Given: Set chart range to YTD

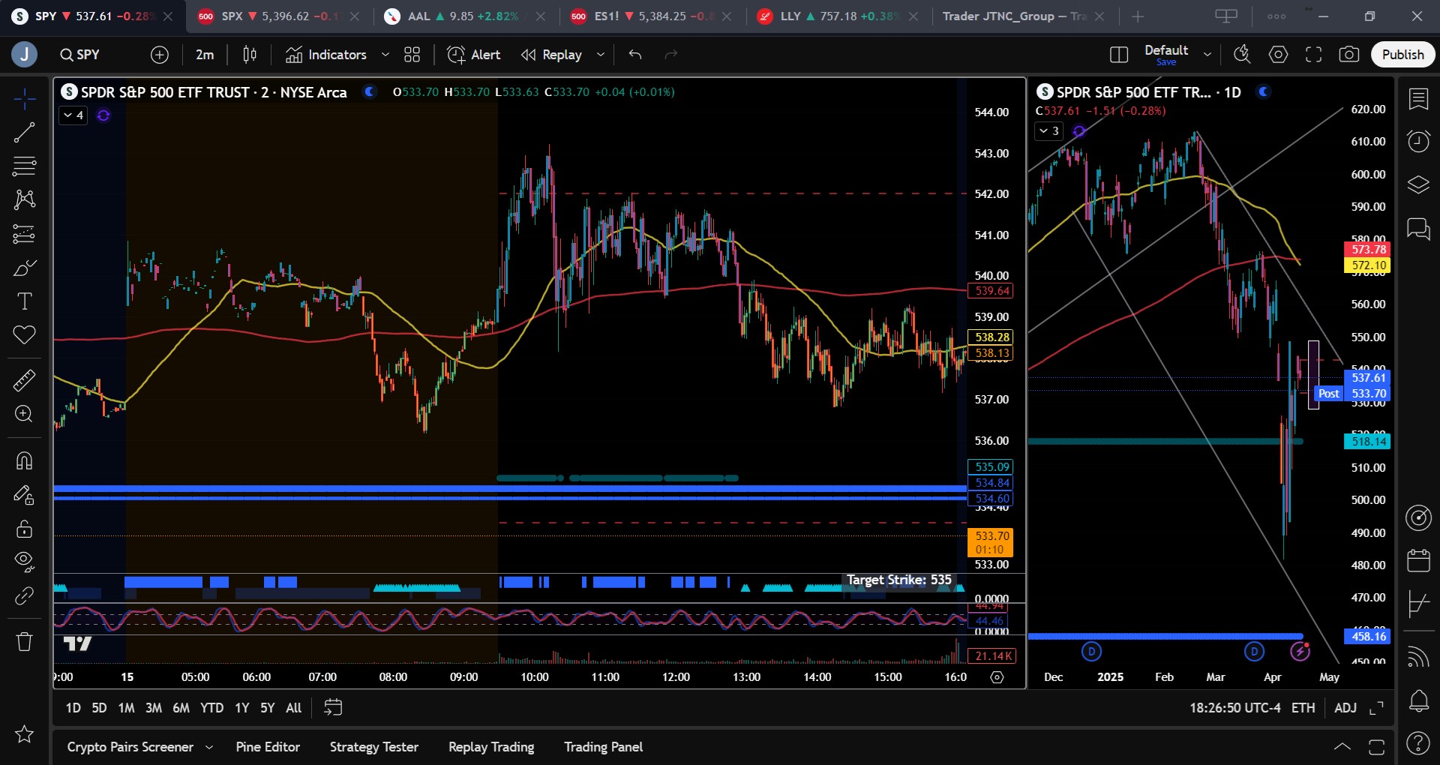Looking at the screenshot, I should 211,707.
